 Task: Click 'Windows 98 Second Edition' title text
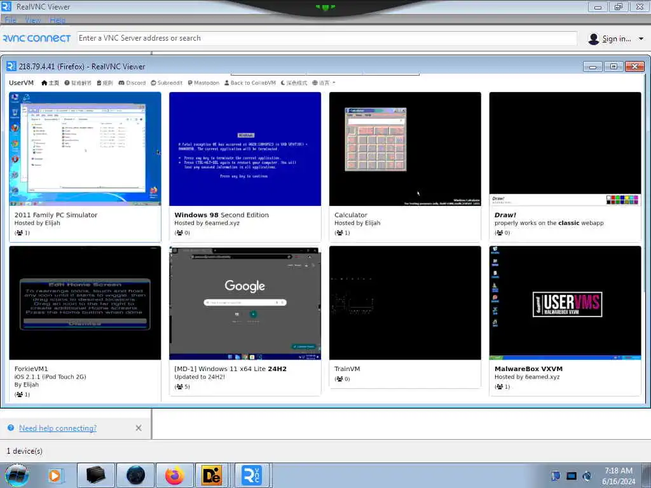point(222,215)
